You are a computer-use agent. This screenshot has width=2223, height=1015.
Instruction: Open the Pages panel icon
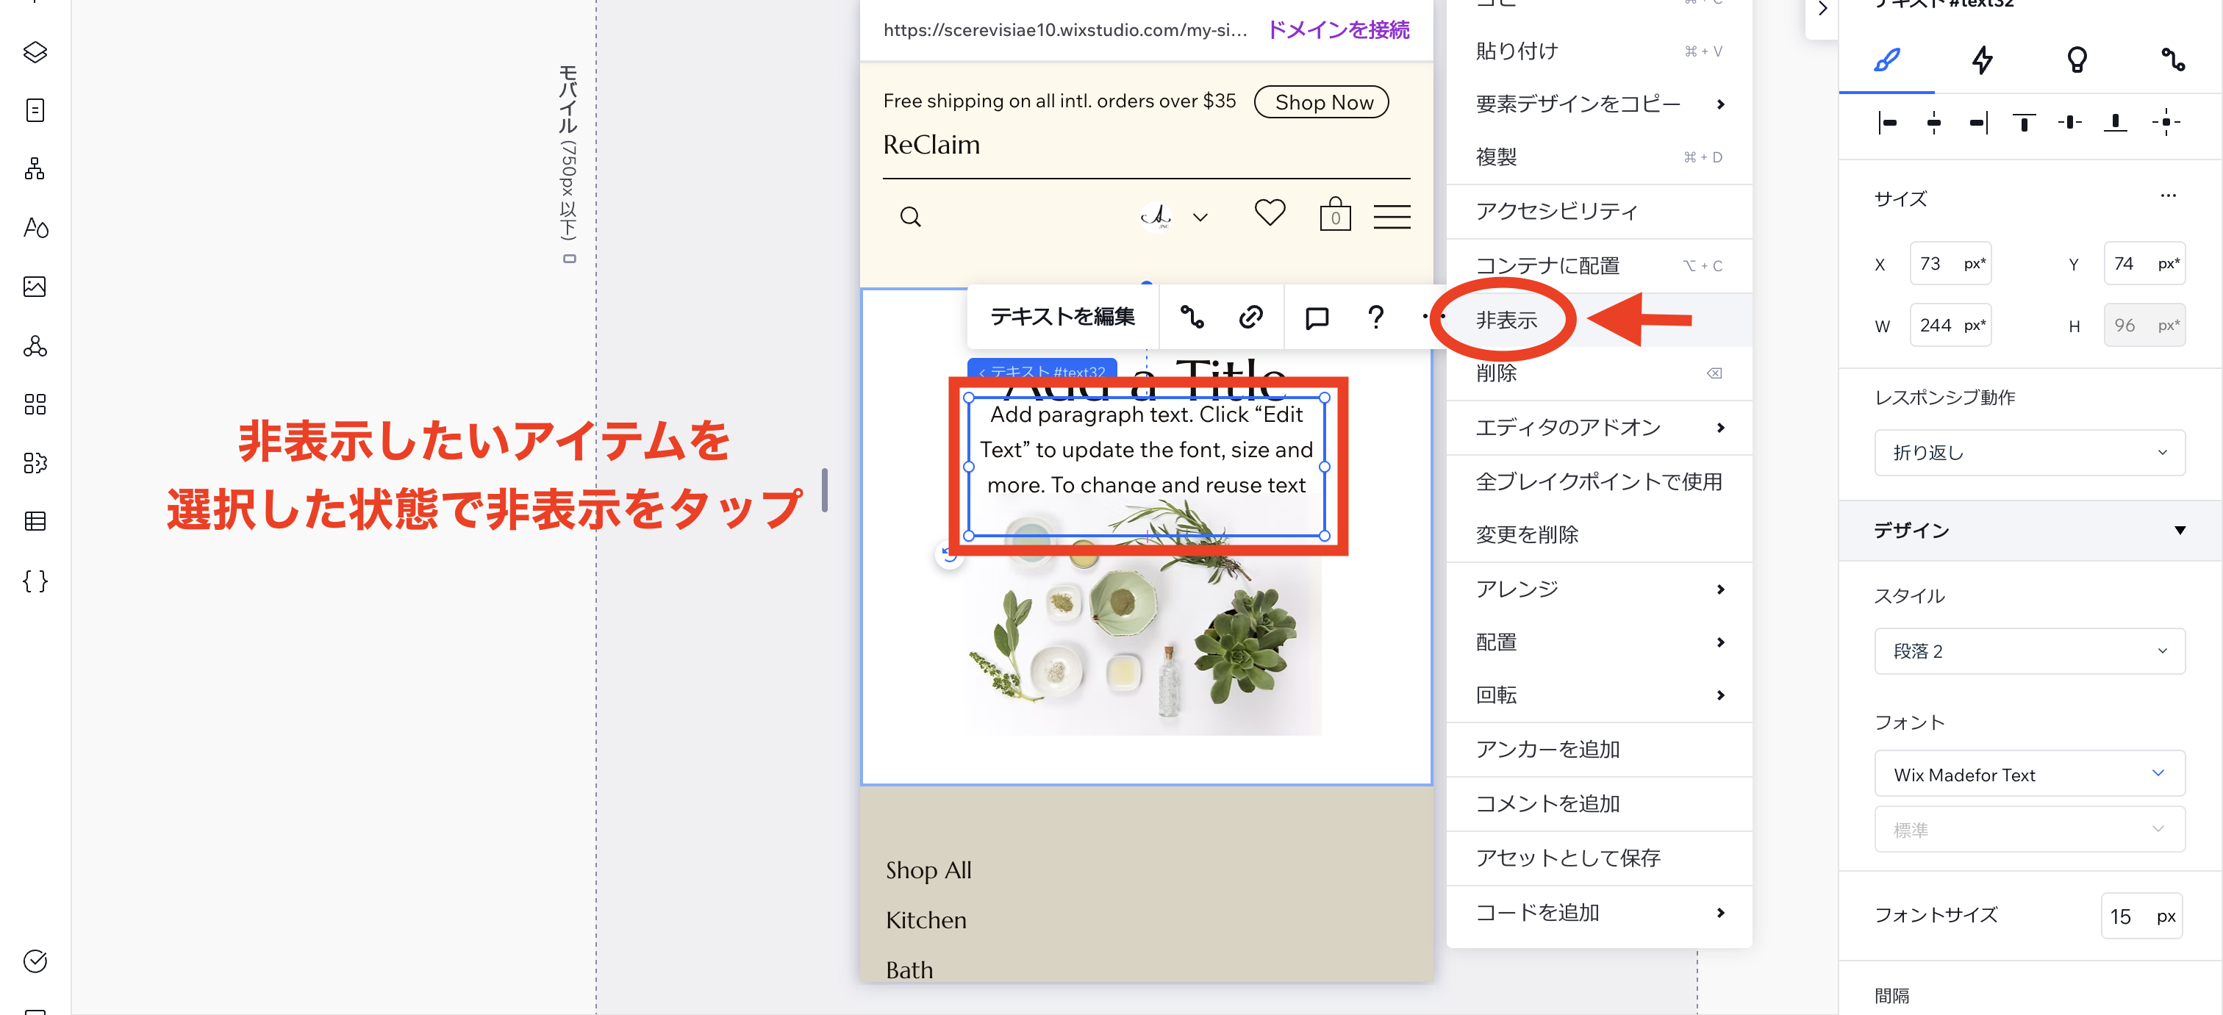click(x=35, y=110)
